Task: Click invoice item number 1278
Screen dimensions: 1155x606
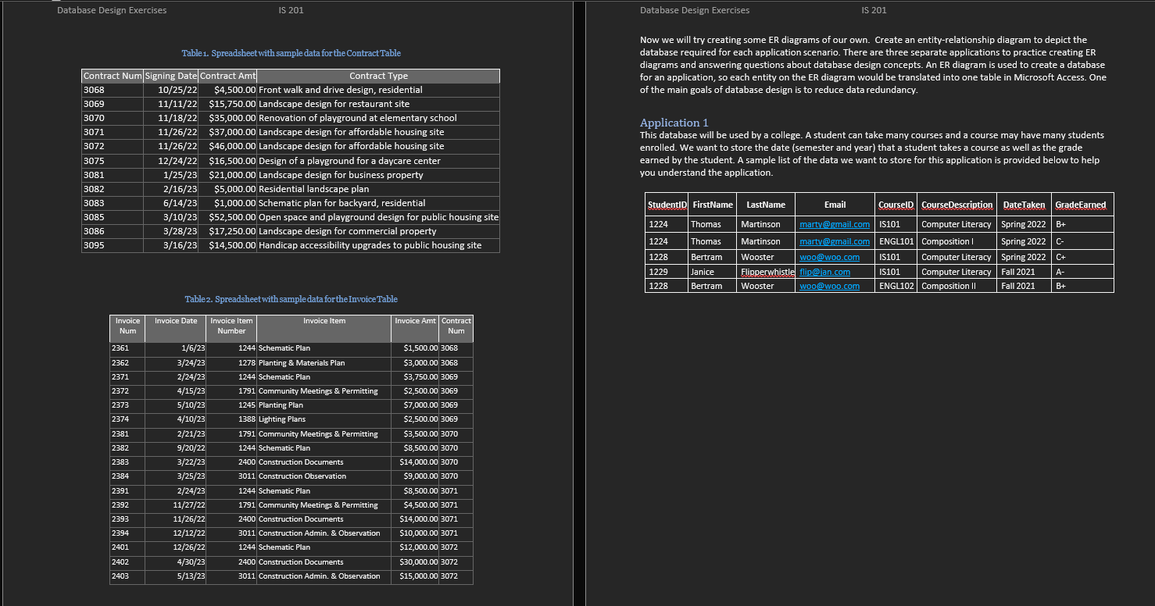Action: 247,362
